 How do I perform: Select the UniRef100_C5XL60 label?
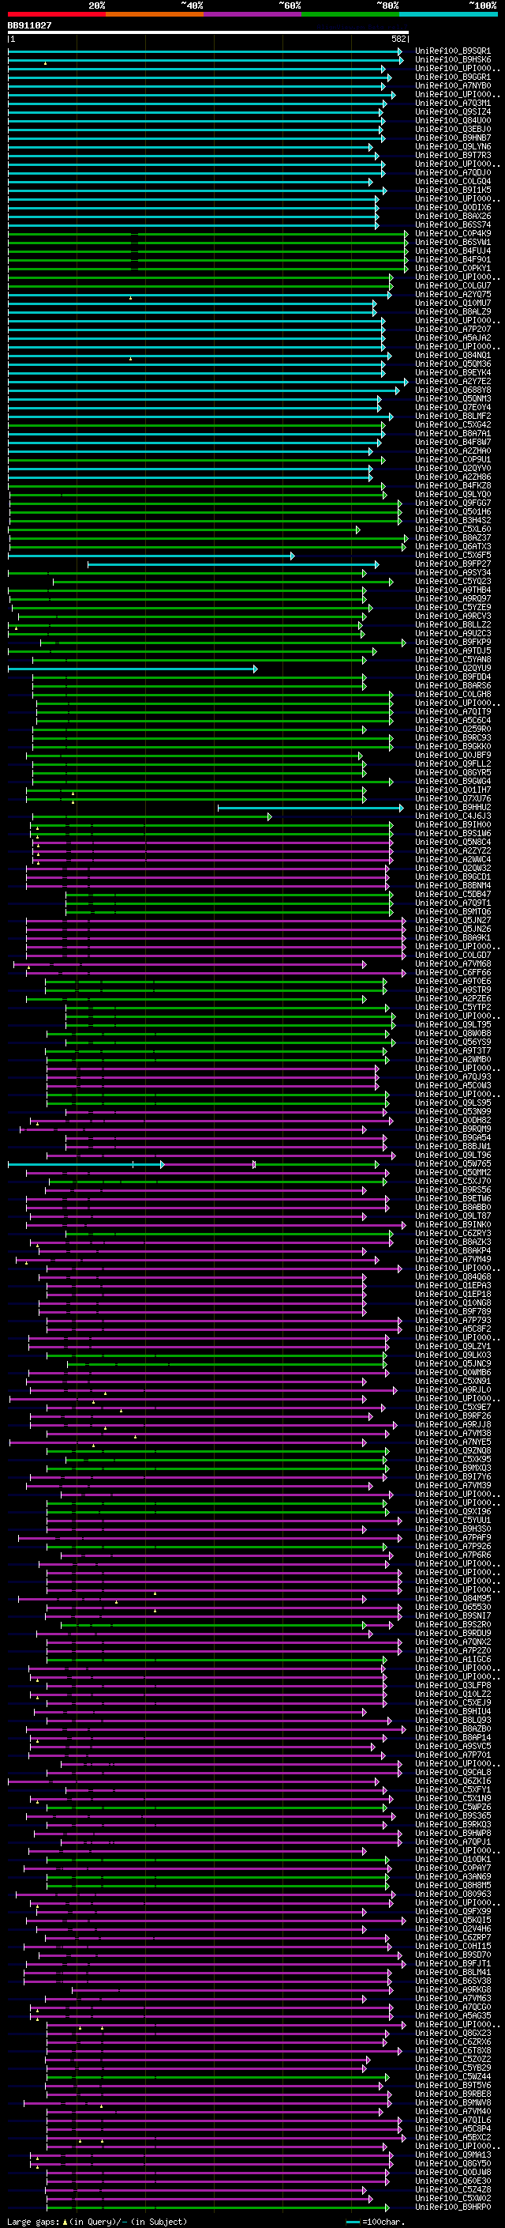(453, 530)
